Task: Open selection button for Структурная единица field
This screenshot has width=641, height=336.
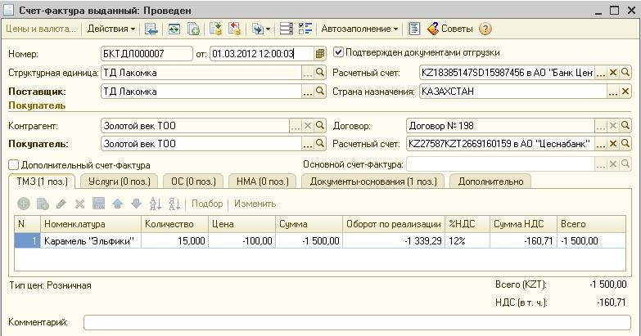Action: pos(308,73)
